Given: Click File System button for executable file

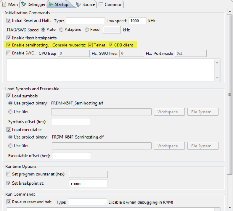Looking at the screenshot, I should [203, 146].
